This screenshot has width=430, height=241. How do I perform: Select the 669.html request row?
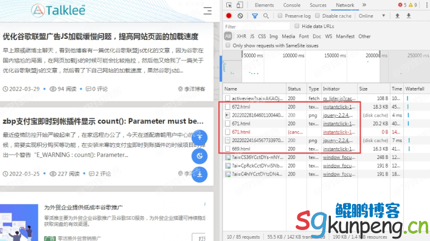327,149
